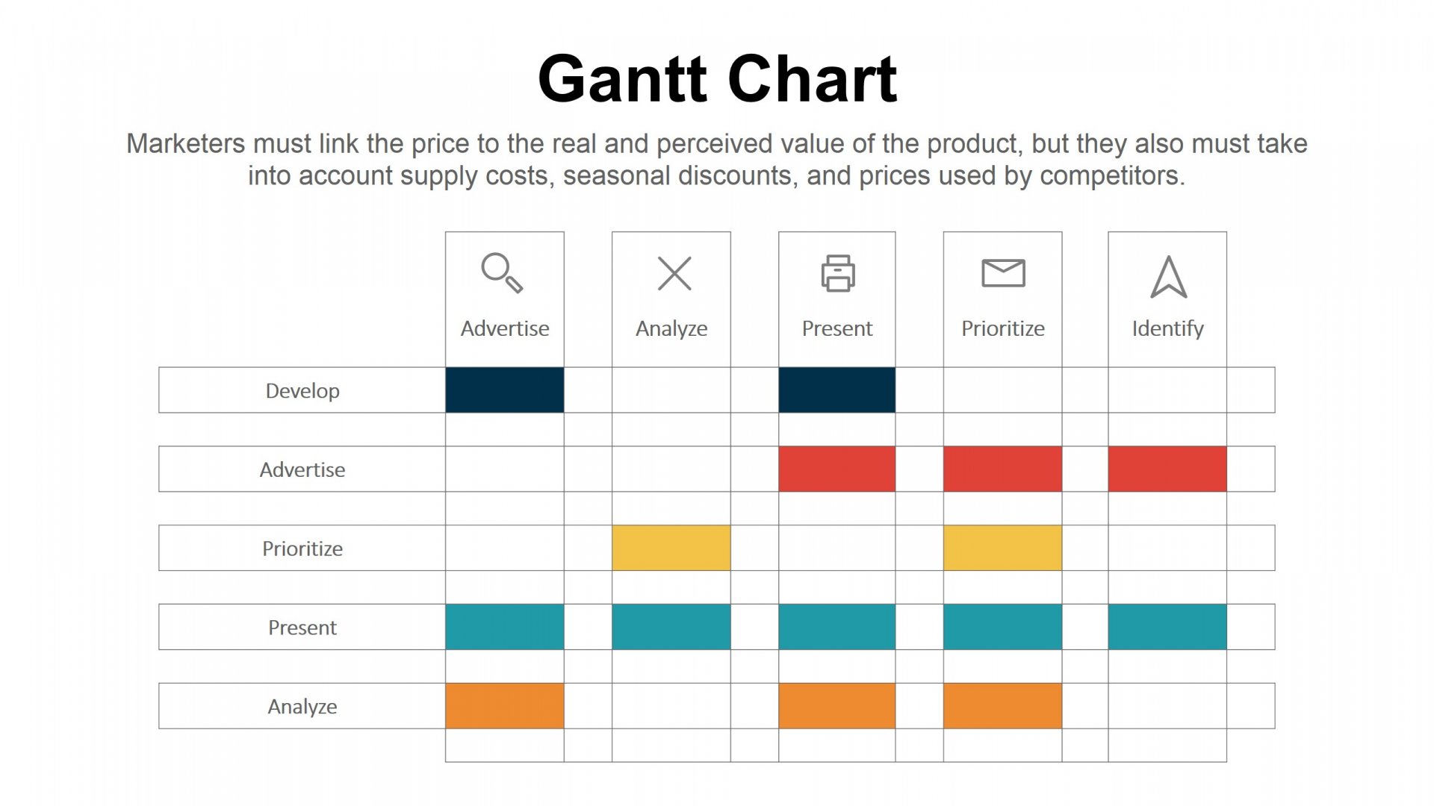Viewport: 1434px width, 806px height.
Task: Select the marketers description paragraph text
Action: (717, 160)
